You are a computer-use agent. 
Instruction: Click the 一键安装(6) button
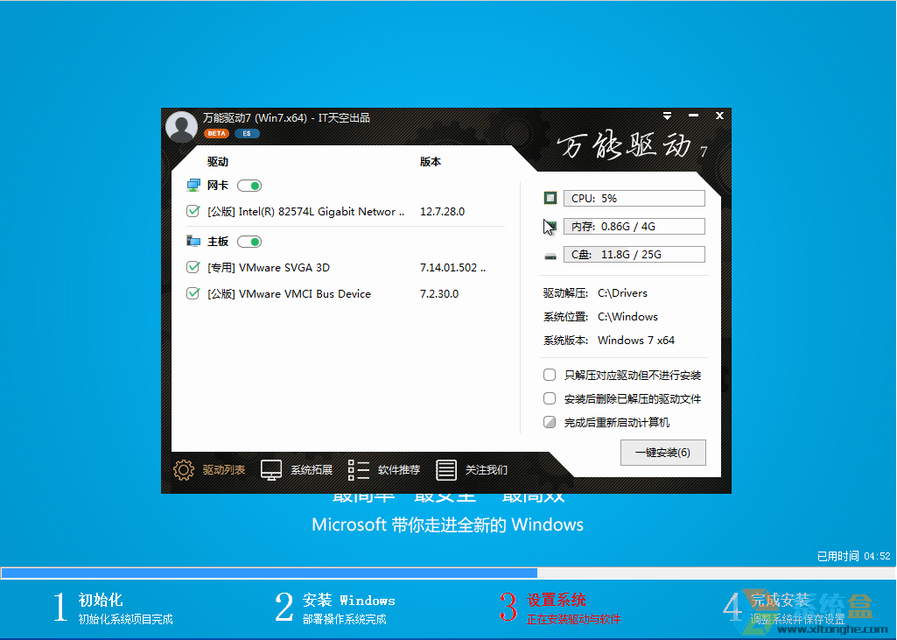click(663, 453)
